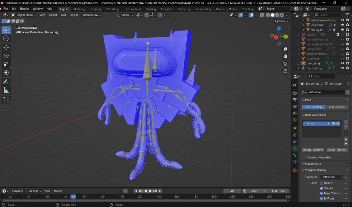Screen dimensions: 352x207
Task: Toggle camera view with the camera icon
Action: [x=285, y=64]
